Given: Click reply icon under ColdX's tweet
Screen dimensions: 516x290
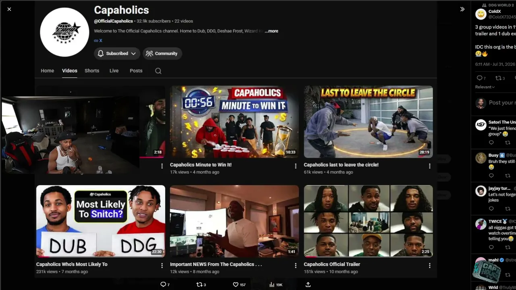Looking at the screenshot, I should point(479,78).
